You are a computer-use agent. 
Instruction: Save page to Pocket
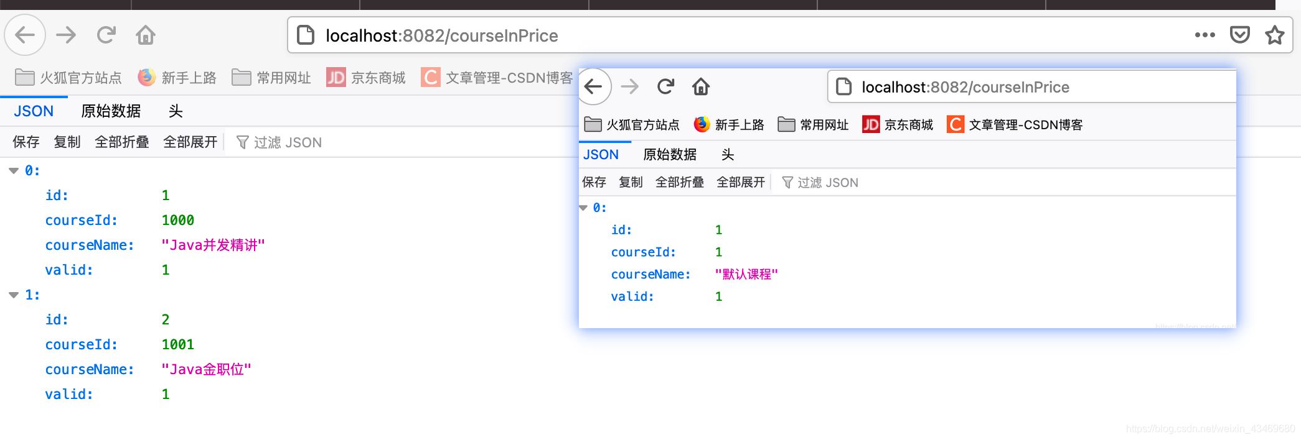1240,35
